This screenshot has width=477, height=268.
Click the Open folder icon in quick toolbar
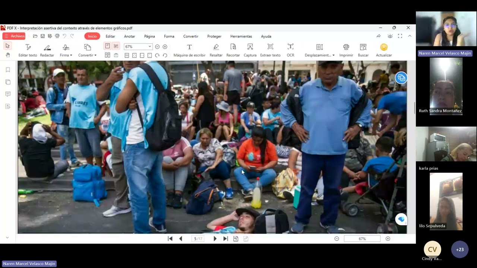[x=35, y=36]
